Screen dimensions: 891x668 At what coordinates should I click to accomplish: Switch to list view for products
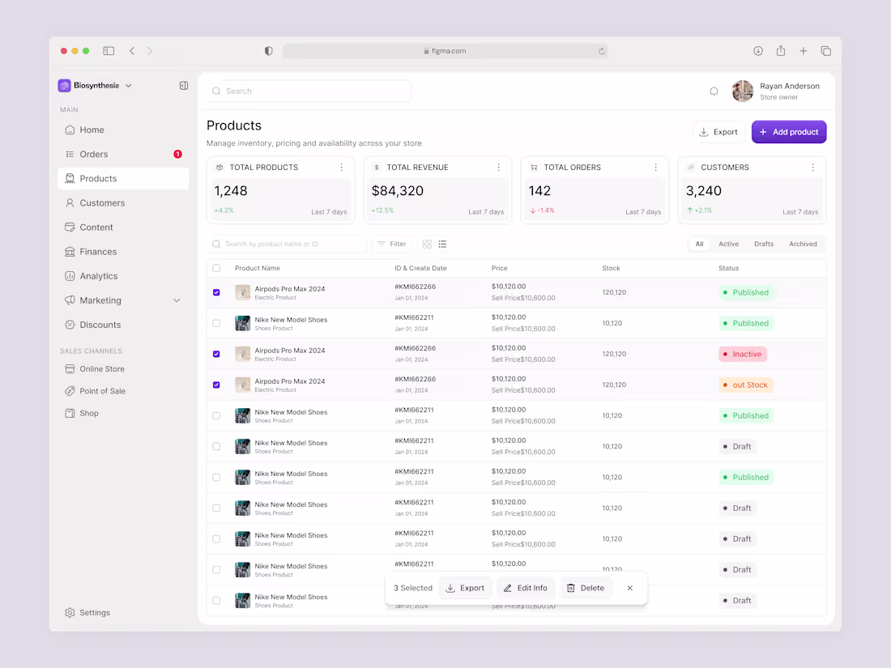point(442,244)
